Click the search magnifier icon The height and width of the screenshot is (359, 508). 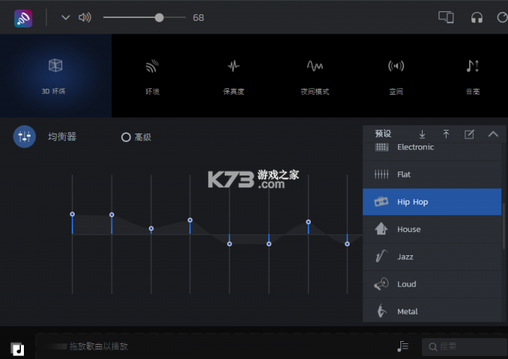[433, 347]
